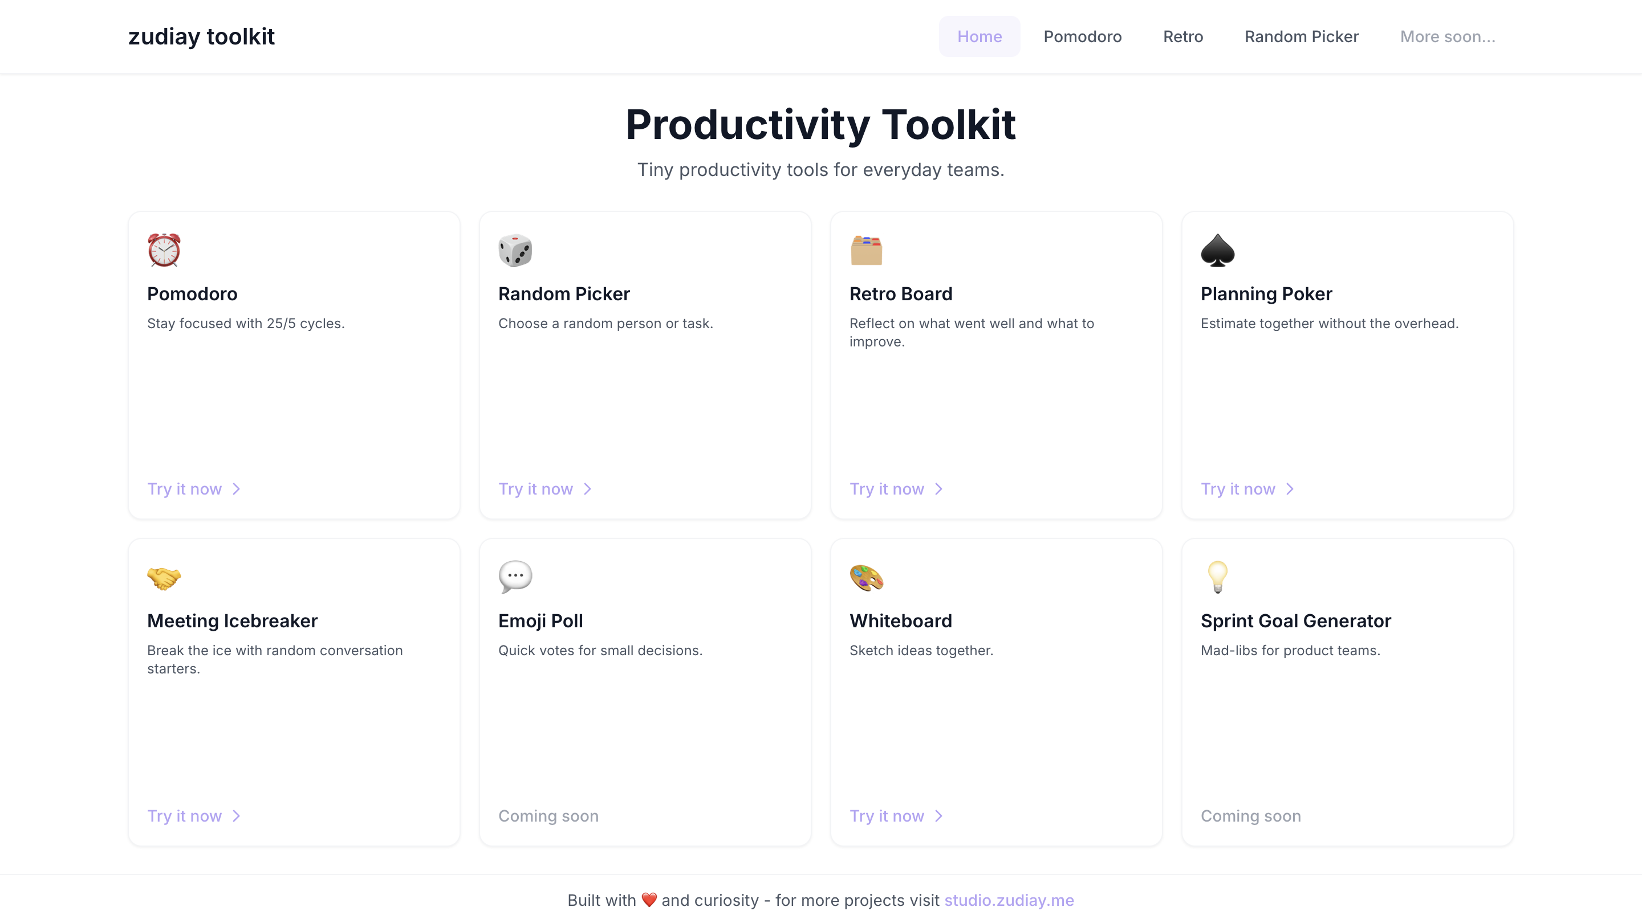
Task: Click the palette icon on Whiteboard card
Action: click(866, 577)
